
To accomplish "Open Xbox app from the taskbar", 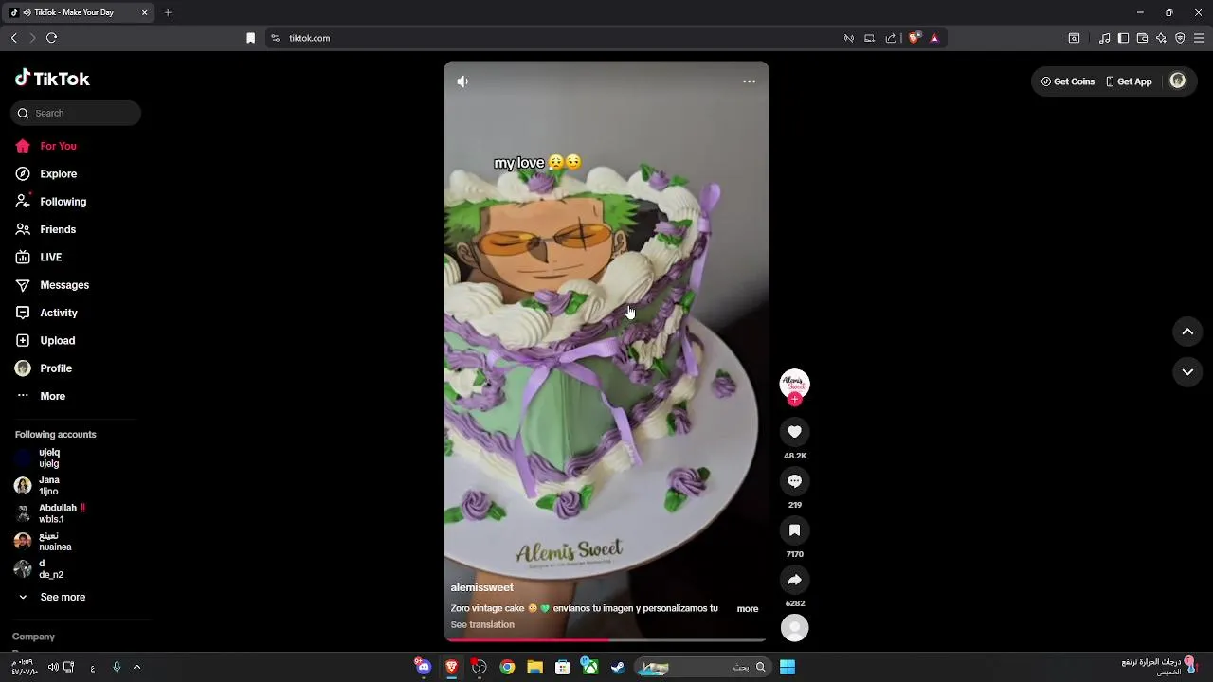I will click(589, 667).
